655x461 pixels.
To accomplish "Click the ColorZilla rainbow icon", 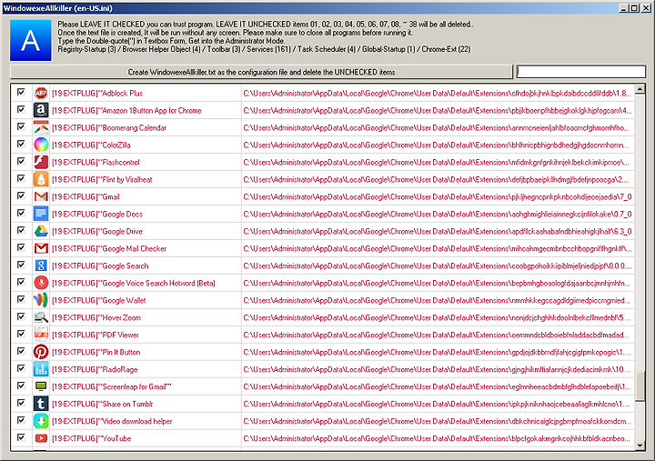I will click(41, 145).
